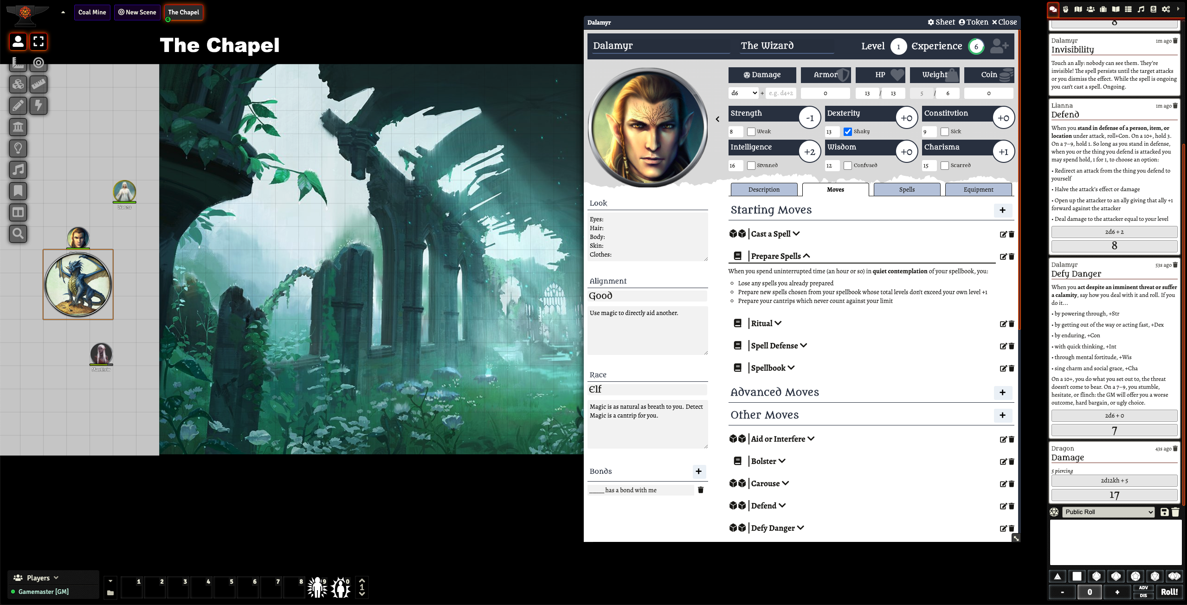The height and width of the screenshot is (605, 1187).
Task: Select the Measurement ruler tool
Action: pos(39,84)
